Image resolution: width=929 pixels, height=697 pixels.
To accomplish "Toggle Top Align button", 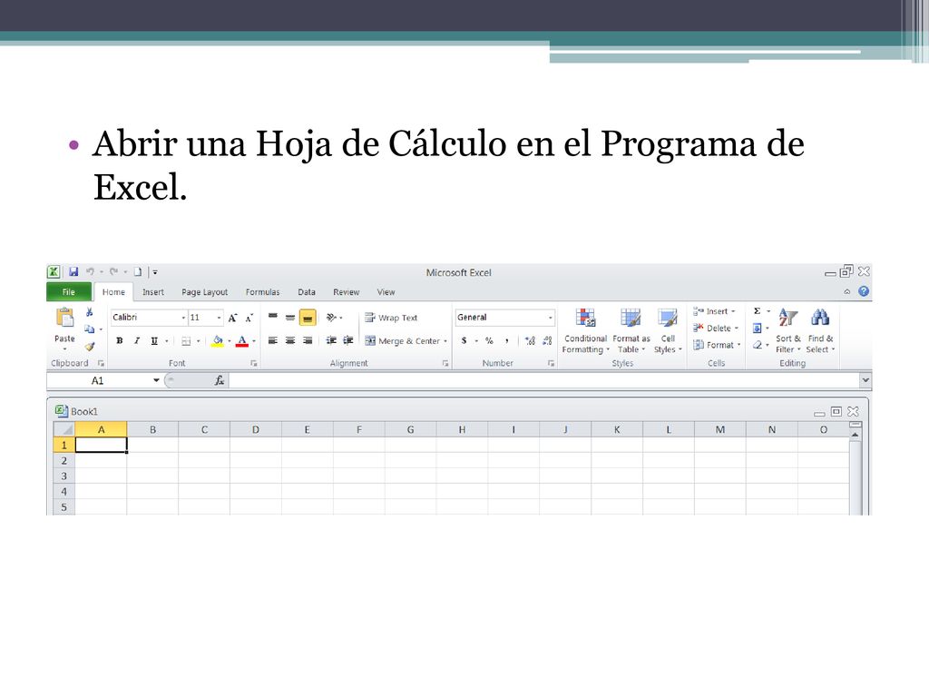I will (272, 318).
